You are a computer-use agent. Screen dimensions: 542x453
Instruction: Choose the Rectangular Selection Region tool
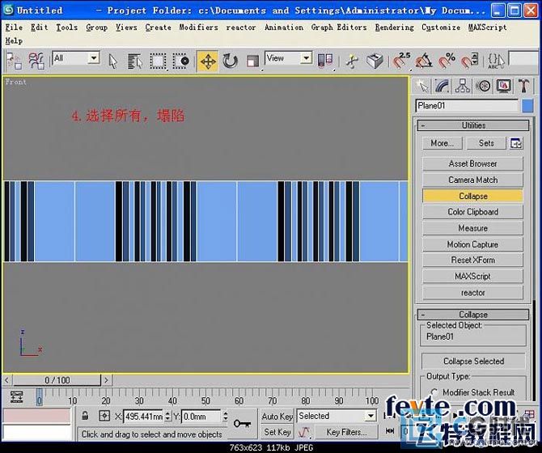pos(158,61)
